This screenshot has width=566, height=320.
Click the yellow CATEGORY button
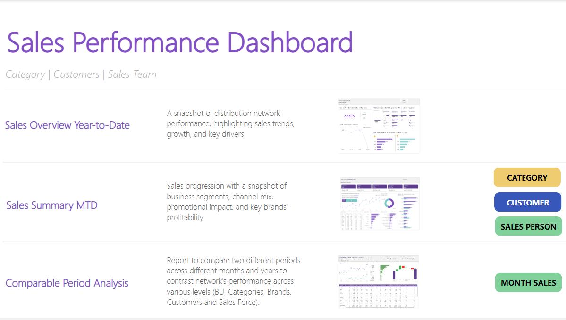tap(527, 178)
